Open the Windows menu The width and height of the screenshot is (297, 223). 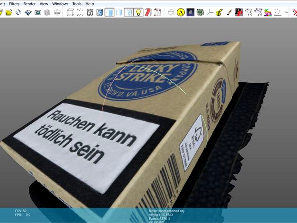[x=60, y=4]
